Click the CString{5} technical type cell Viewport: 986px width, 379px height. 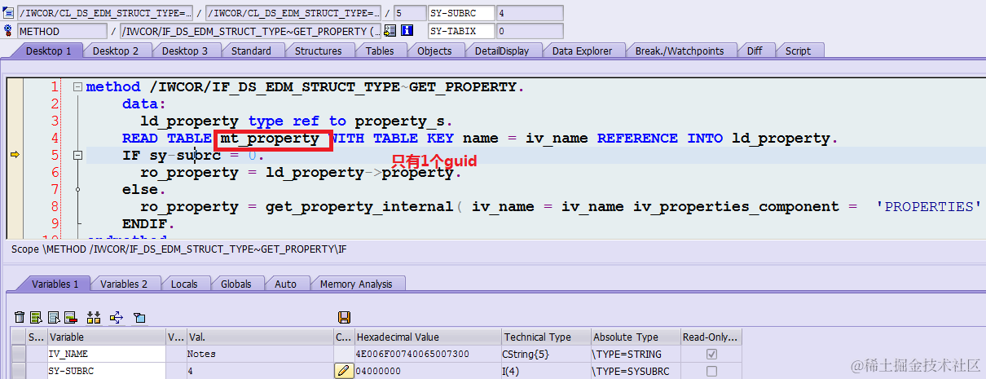pyautogui.click(x=546, y=354)
